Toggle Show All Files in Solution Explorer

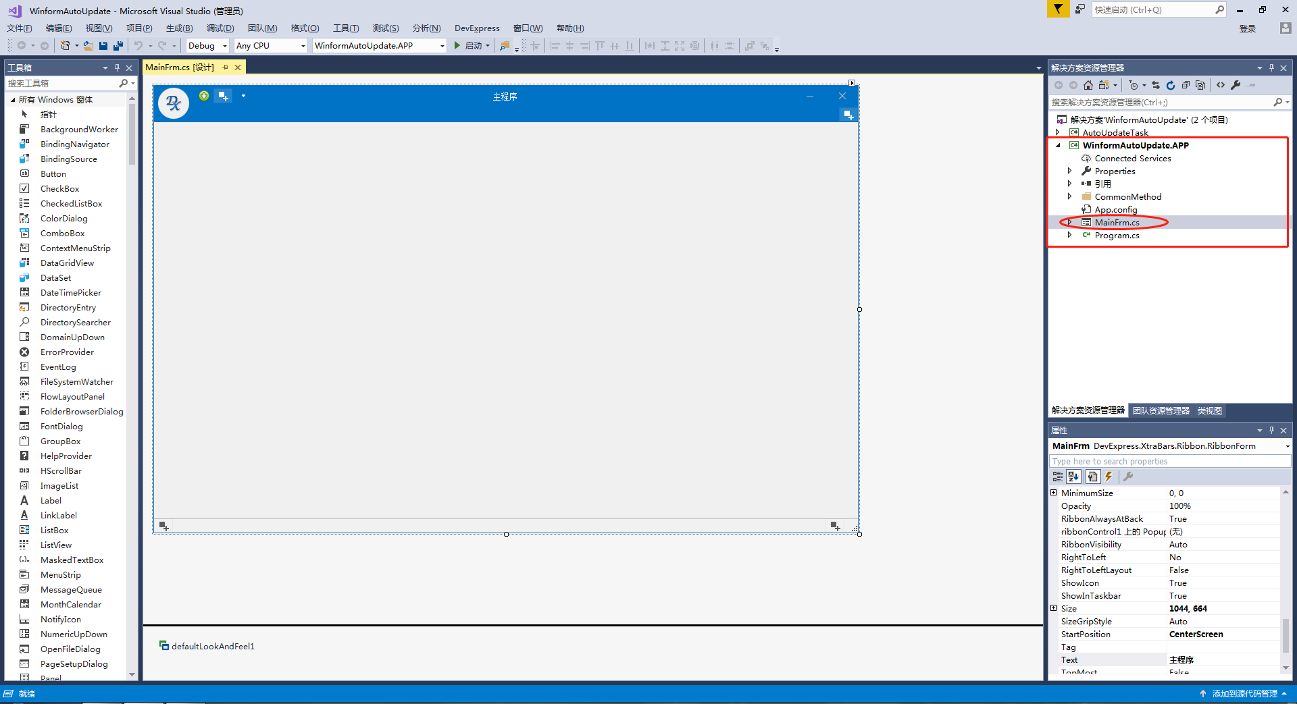[x=1200, y=85]
